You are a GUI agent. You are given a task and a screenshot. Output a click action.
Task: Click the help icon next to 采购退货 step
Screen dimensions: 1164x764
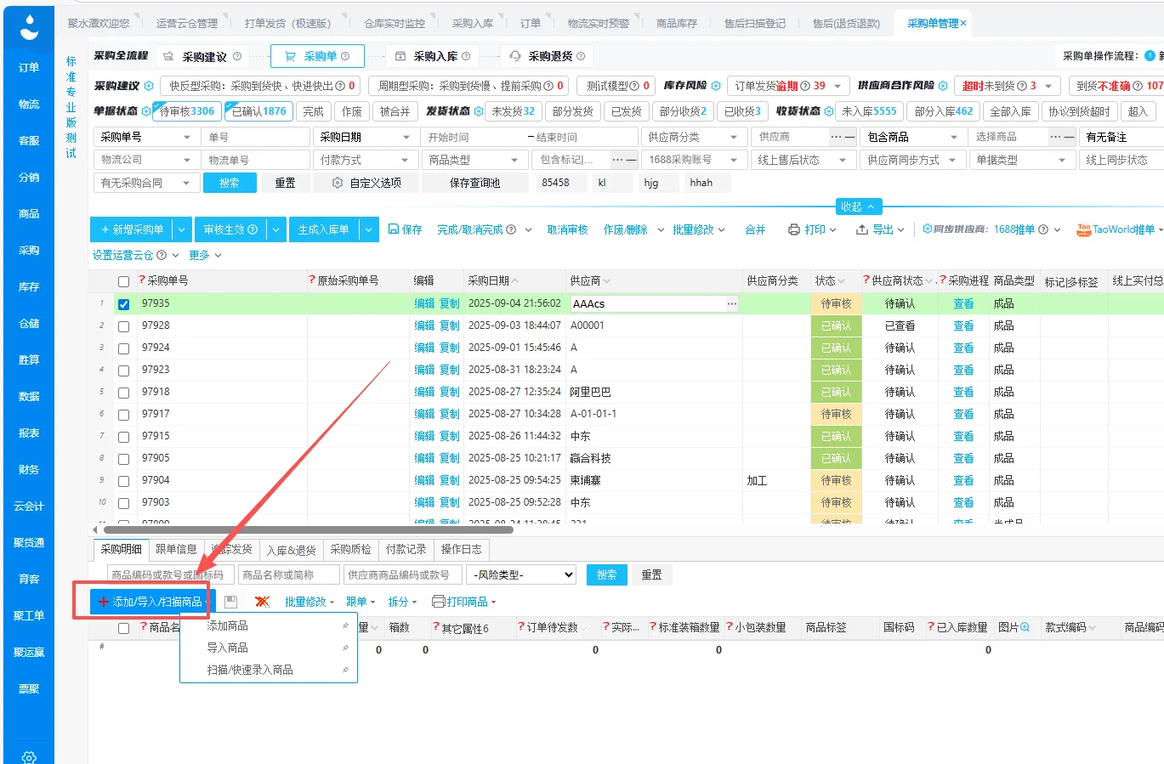(x=581, y=56)
